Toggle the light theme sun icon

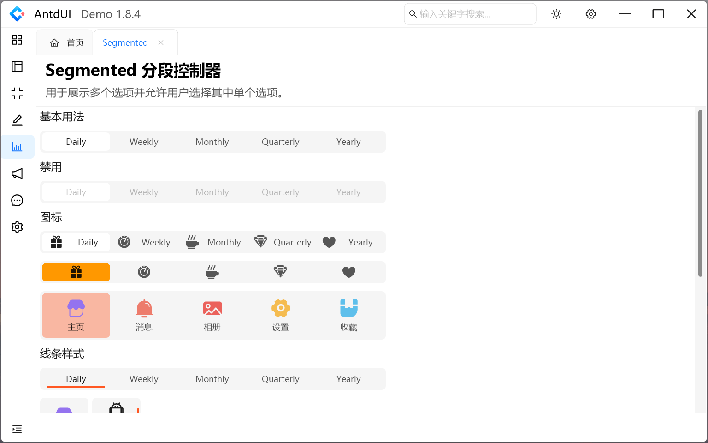point(556,14)
